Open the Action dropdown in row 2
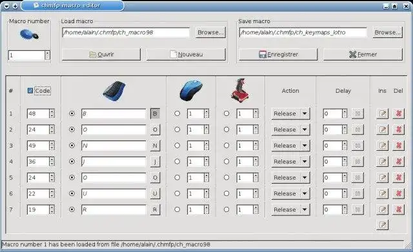The height and width of the screenshot is (252, 413). 290,130
